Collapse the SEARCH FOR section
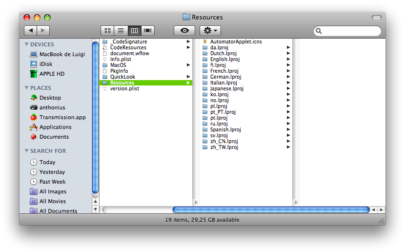405x252 pixels. click(x=26, y=151)
